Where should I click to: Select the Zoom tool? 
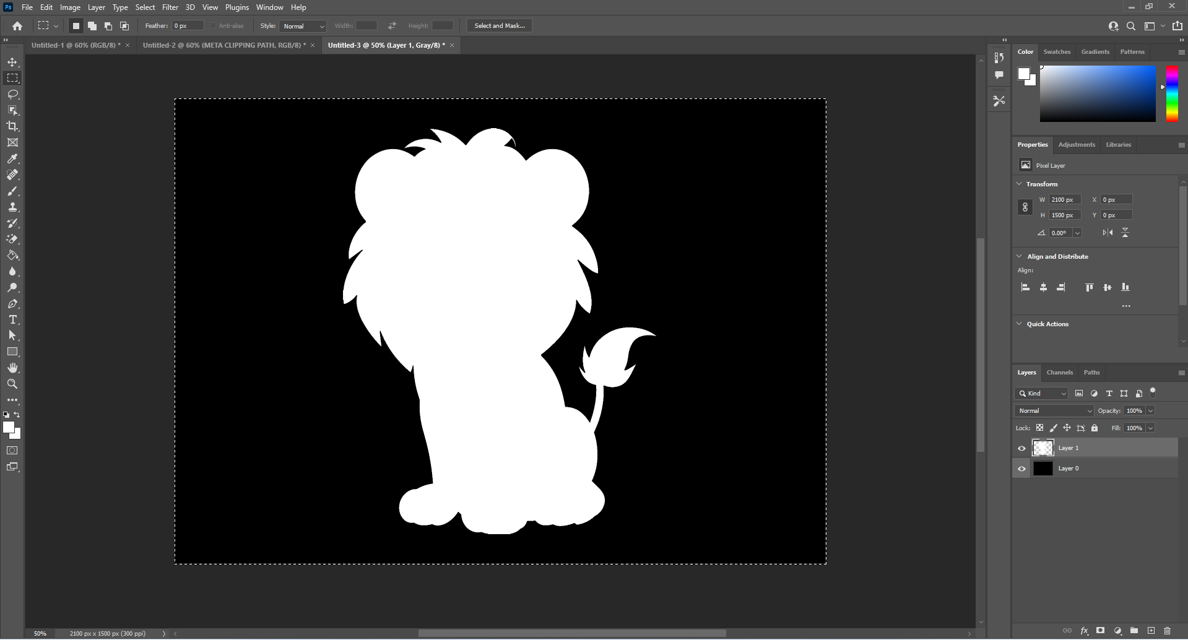(12, 384)
